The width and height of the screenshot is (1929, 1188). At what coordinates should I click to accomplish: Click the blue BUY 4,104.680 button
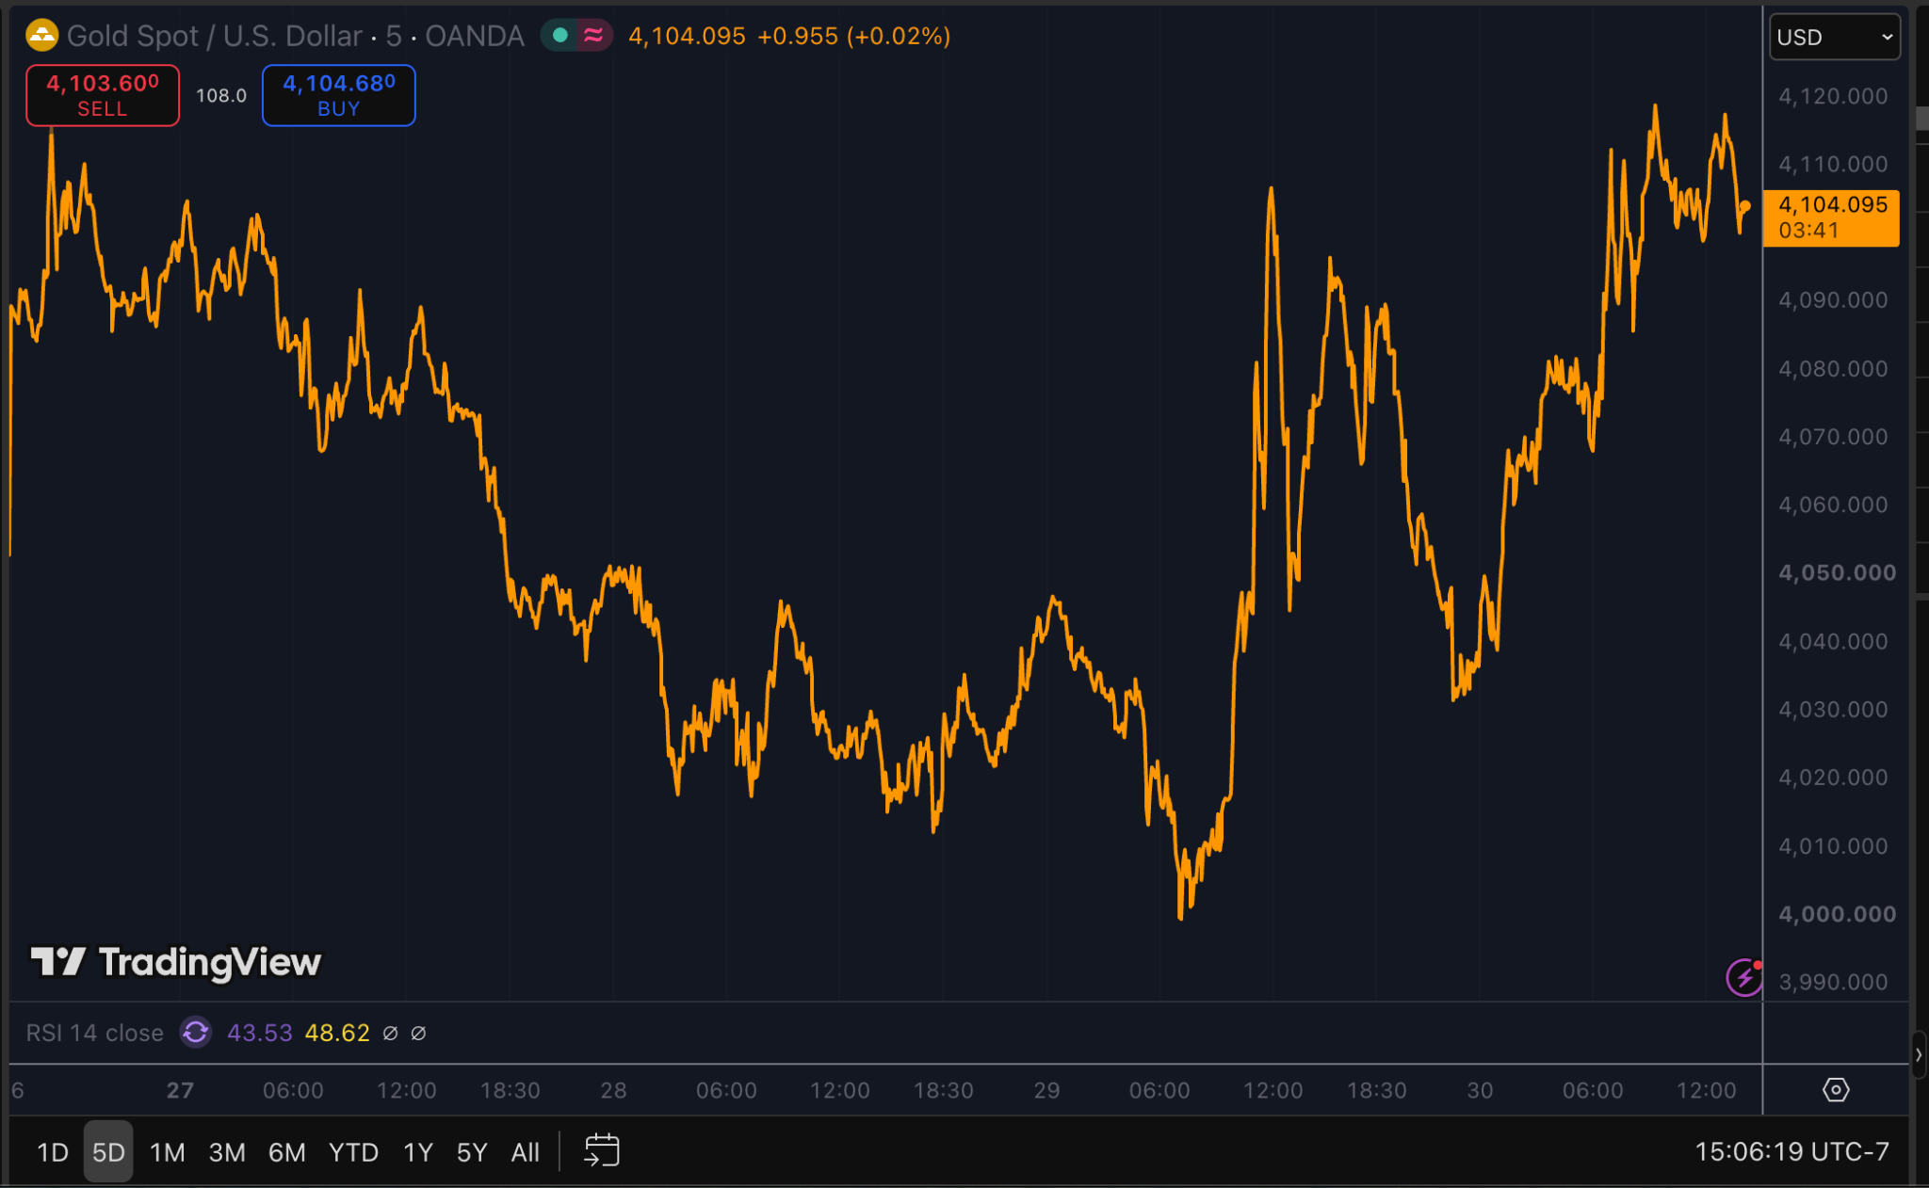click(x=339, y=95)
